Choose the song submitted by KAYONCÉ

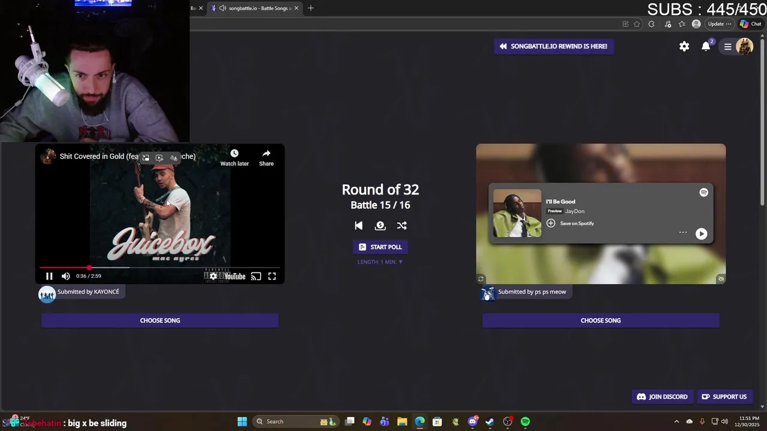tap(160, 320)
